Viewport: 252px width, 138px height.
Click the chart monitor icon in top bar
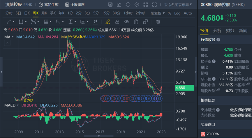(x=110, y=5)
